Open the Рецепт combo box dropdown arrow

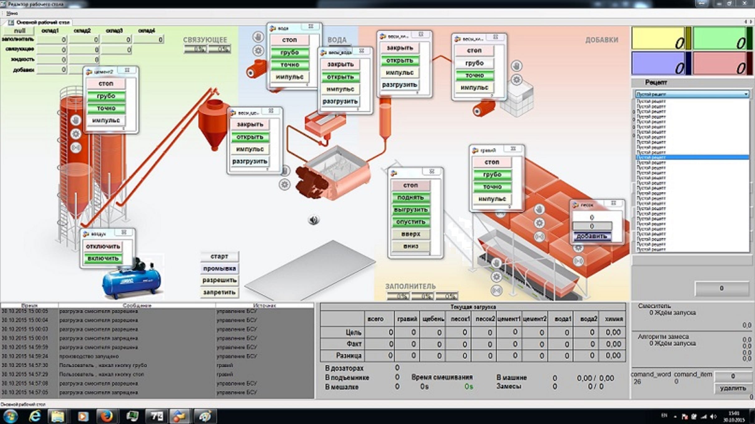click(x=746, y=94)
